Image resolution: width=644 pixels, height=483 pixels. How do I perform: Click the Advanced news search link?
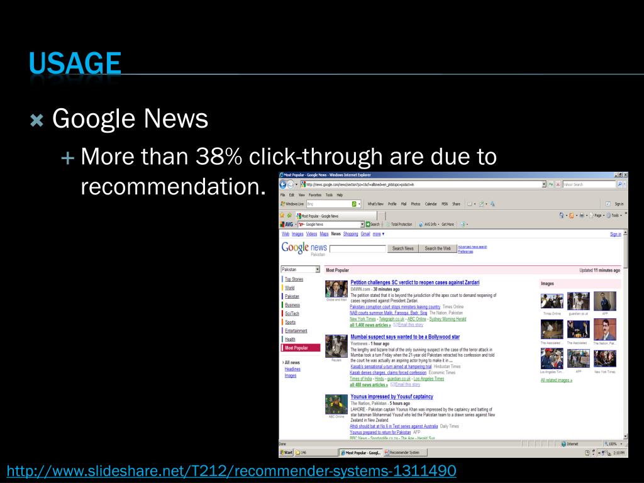coord(472,247)
